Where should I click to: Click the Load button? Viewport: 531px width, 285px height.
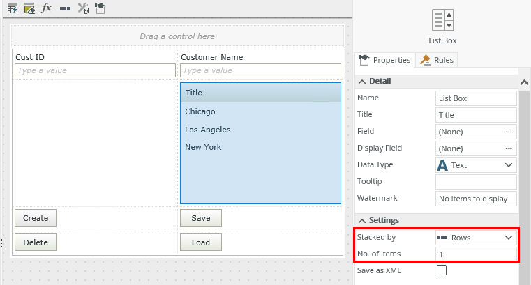coord(200,242)
